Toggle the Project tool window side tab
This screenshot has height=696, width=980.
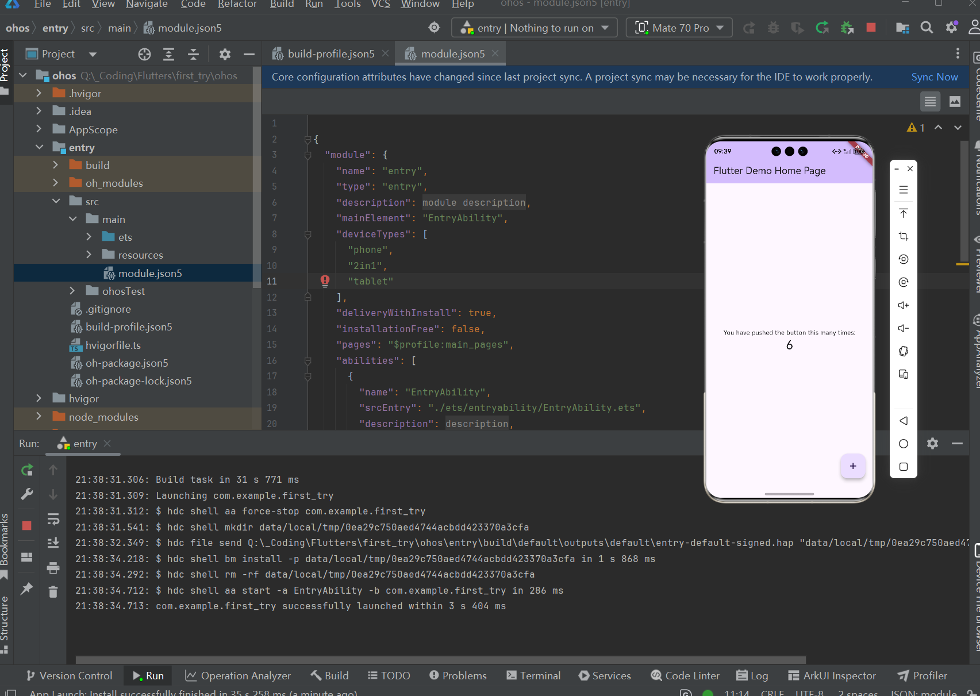5,66
